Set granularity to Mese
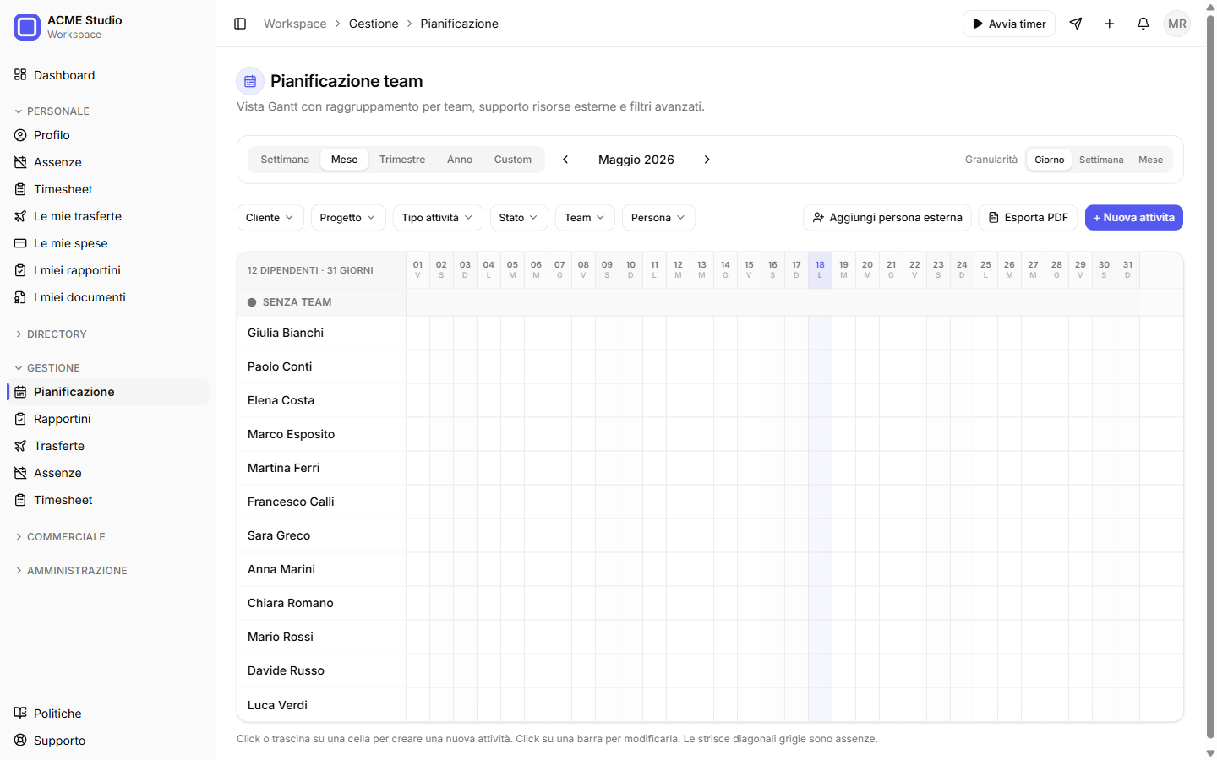Image resolution: width=1217 pixels, height=760 pixels. [1150, 160]
